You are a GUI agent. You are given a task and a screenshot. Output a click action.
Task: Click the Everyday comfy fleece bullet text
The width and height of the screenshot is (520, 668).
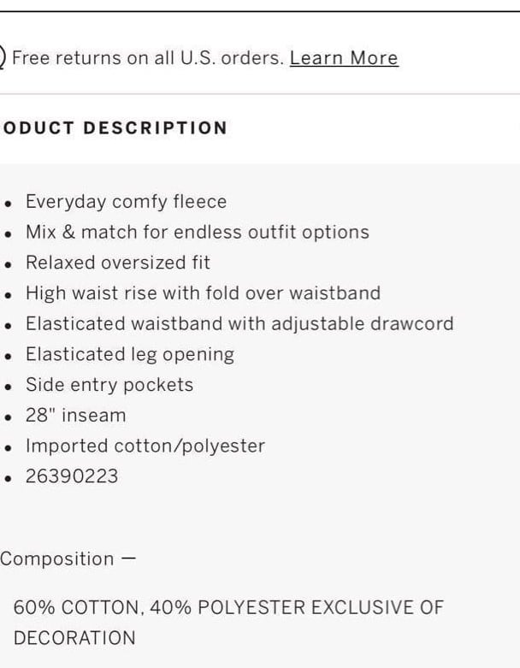pyautogui.click(x=126, y=202)
